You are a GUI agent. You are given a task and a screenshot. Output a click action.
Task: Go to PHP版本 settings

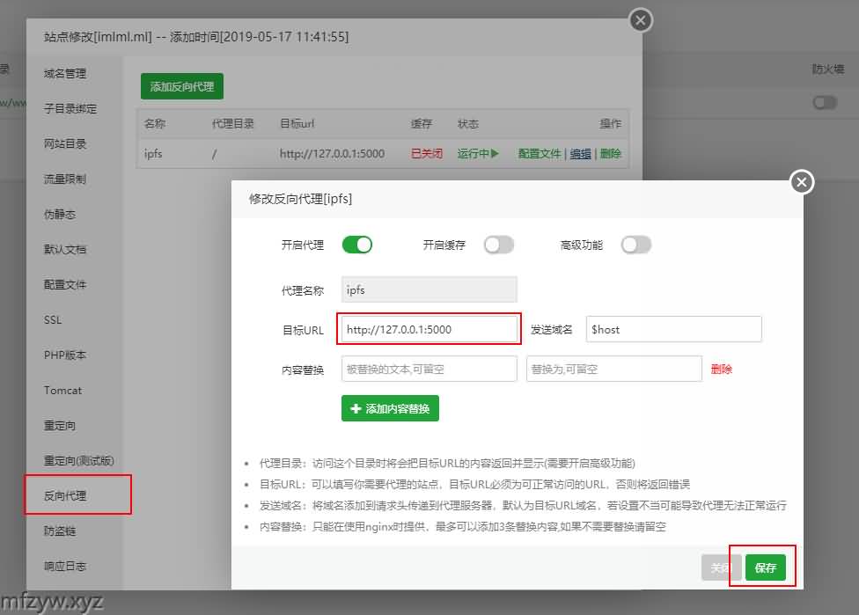65,355
